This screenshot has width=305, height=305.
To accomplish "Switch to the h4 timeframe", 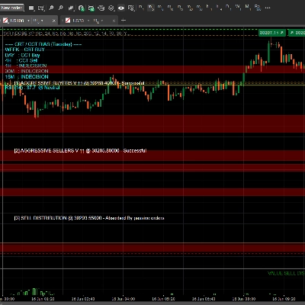I will pos(219,8).
